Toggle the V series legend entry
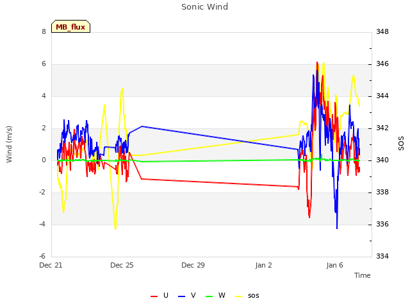Viewport: 410px width, 308px height. pos(186,295)
